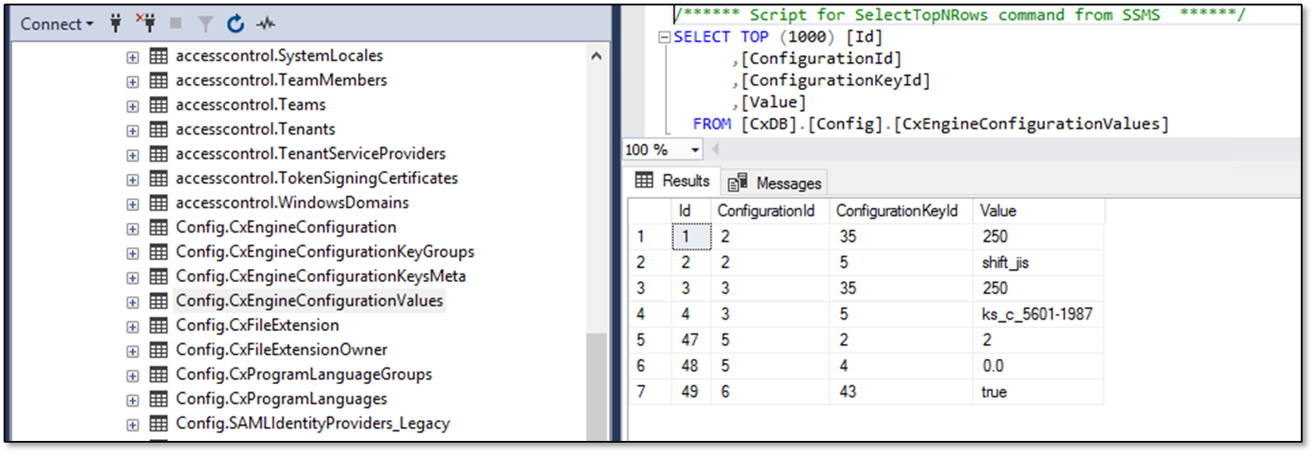The width and height of the screenshot is (1314, 454).
Task: Click table icon beside Config.CxFileExtension
Action: [158, 326]
